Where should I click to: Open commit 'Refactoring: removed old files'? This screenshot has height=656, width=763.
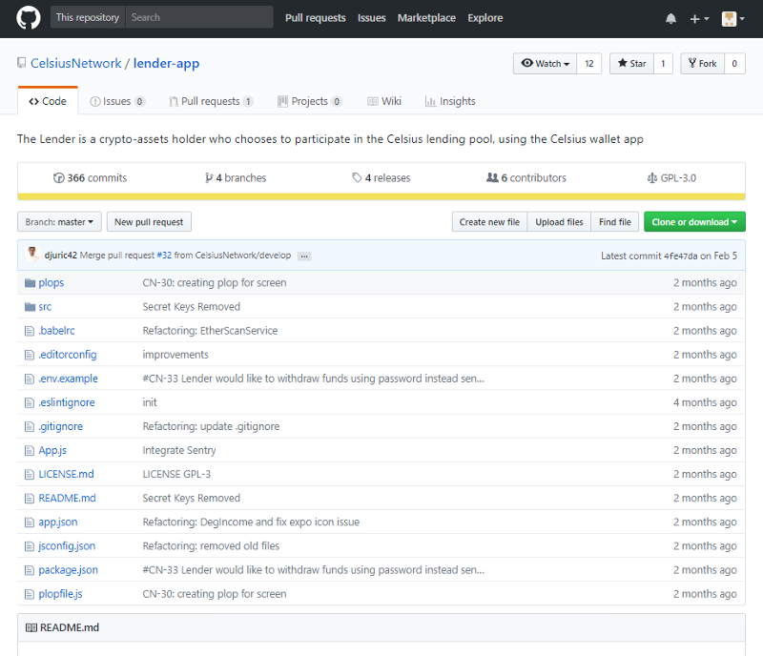pyautogui.click(x=211, y=546)
